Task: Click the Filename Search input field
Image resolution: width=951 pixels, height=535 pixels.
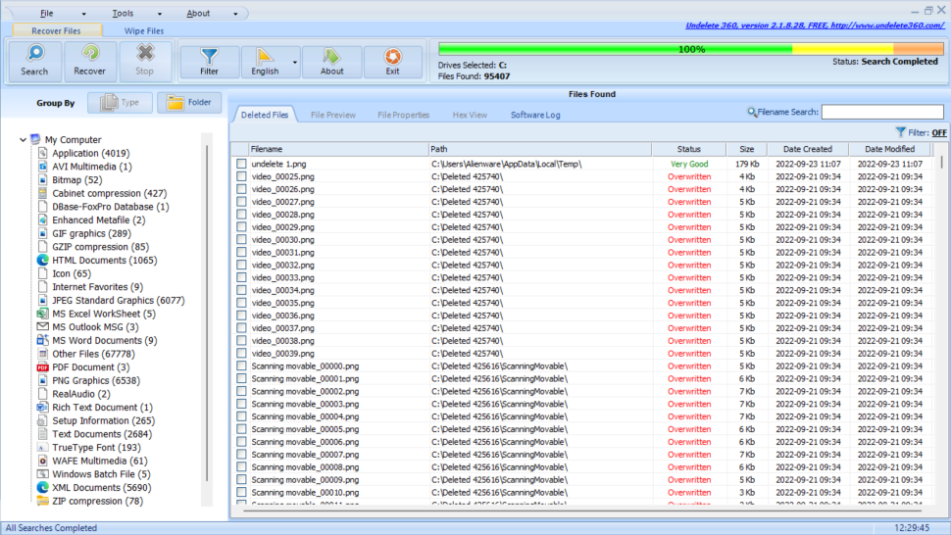Action: (881, 112)
